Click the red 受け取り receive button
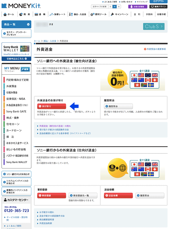Viewport: 169px width, 229px height. (x=52, y=106)
